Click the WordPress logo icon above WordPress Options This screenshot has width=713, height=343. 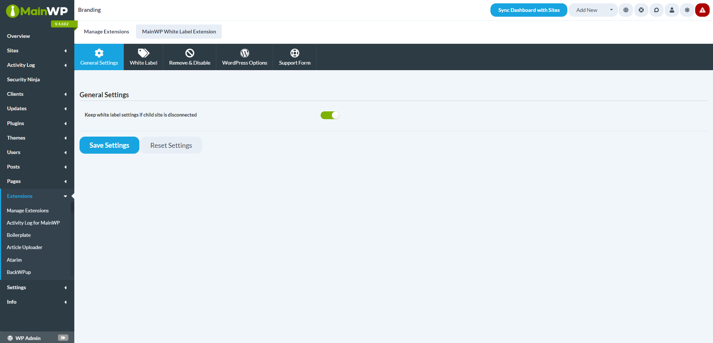pyautogui.click(x=245, y=53)
